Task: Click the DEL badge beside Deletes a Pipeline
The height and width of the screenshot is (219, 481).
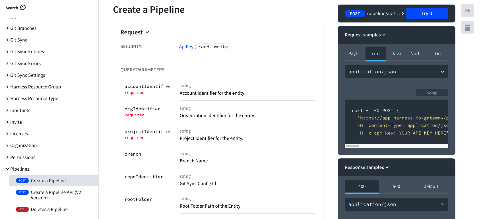Action: (x=22, y=209)
